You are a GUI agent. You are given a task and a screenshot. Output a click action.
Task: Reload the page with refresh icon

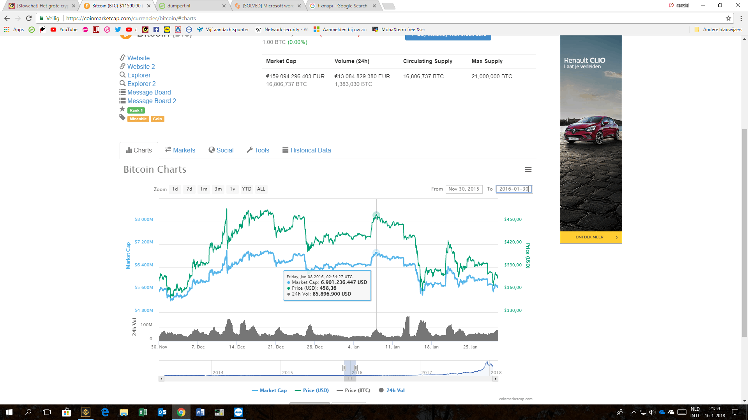(29, 18)
